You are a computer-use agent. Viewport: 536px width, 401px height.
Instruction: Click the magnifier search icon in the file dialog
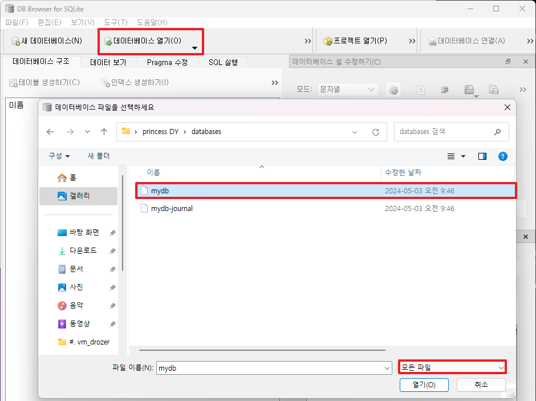(497, 132)
